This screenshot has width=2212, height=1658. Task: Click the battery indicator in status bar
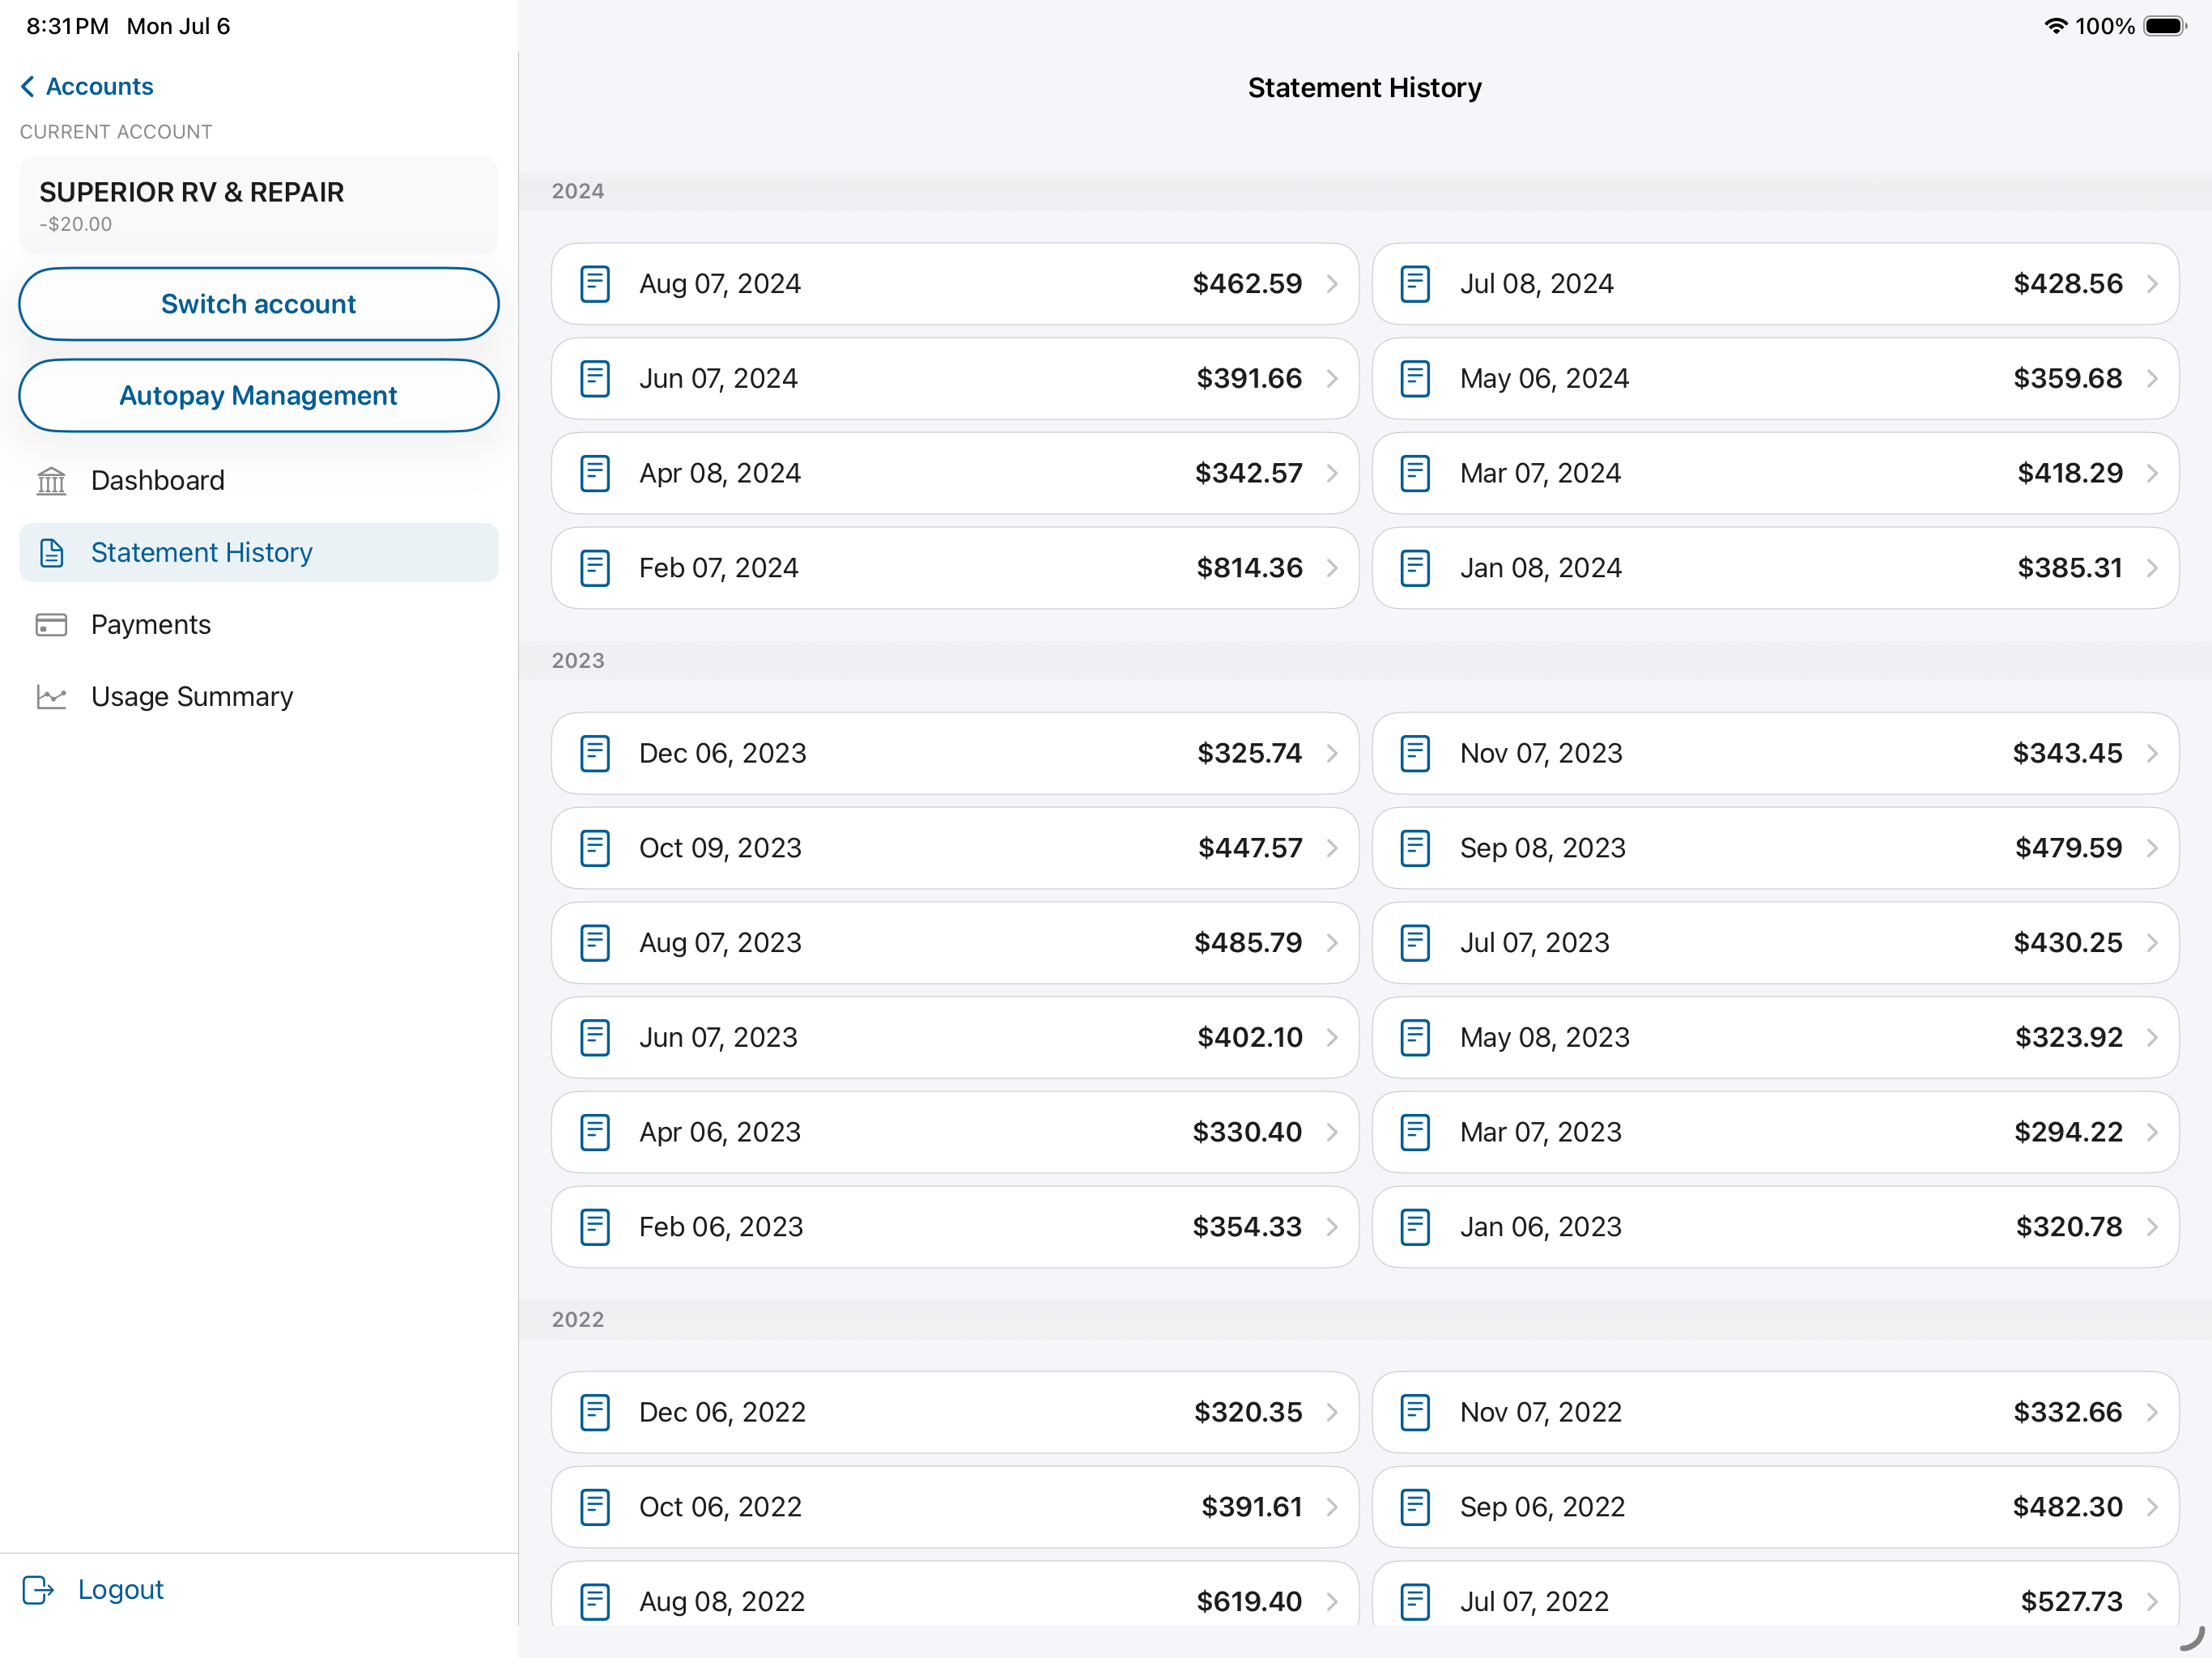(x=2165, y=26)
